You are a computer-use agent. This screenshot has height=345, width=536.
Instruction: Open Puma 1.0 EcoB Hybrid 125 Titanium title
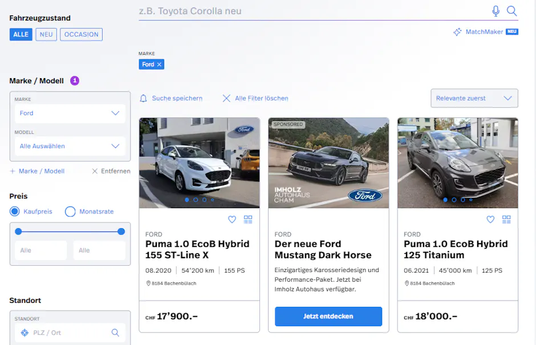456,250
